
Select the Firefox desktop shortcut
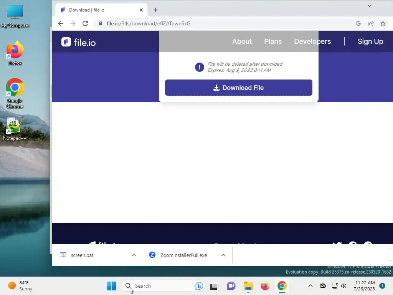15,53
